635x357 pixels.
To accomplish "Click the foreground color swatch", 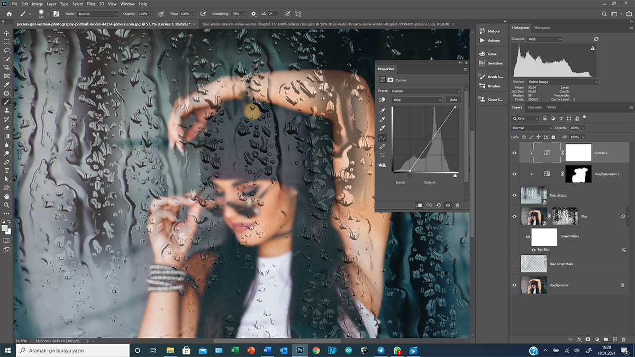I will 5,228.
